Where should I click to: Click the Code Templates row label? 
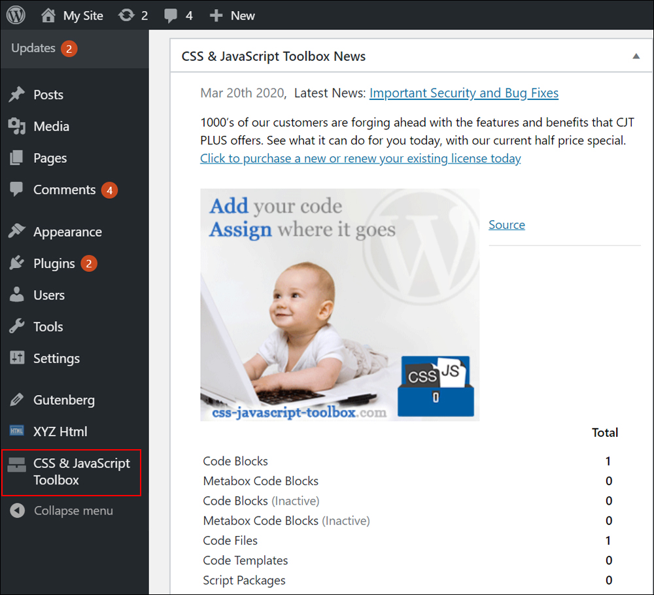coord(245,560)
